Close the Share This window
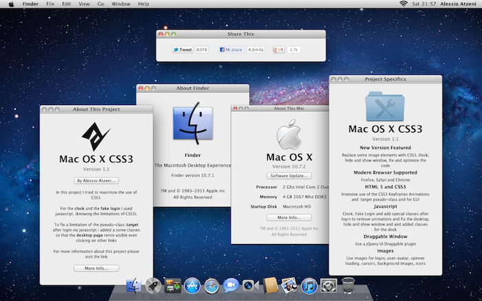482x301 pixels. click(160, 34)
